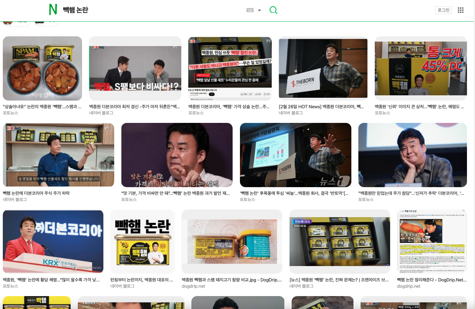Open link 백종원 더본코리아 최저 경신 -주가
The height and width of the screenshot is (309, 475).
135,106
